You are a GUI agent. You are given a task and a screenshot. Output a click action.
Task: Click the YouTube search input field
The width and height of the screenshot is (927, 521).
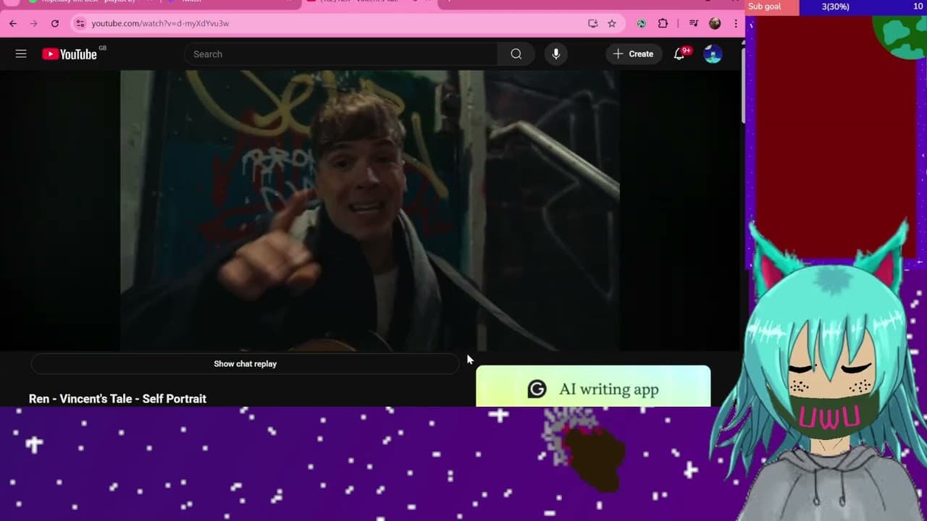point(340,54)
